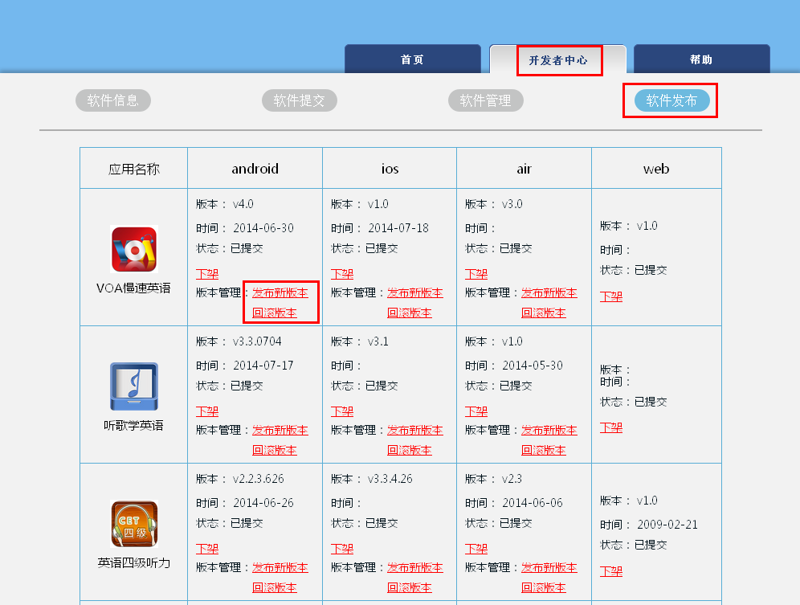Click 发布新版本 for VOA慢速英语 air
Image resolution: width=800 pixels, height=605 pixels.
click(x=549, y=293)
